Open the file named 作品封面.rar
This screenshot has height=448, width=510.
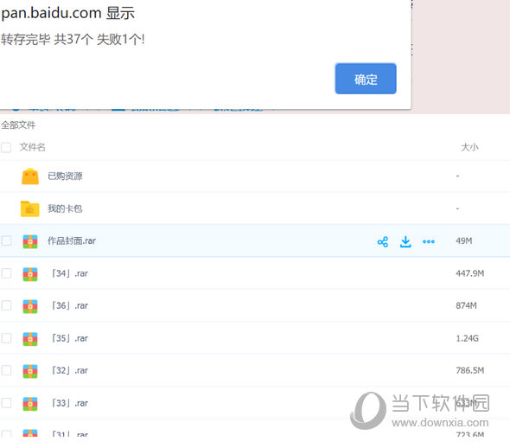(72, 240)
